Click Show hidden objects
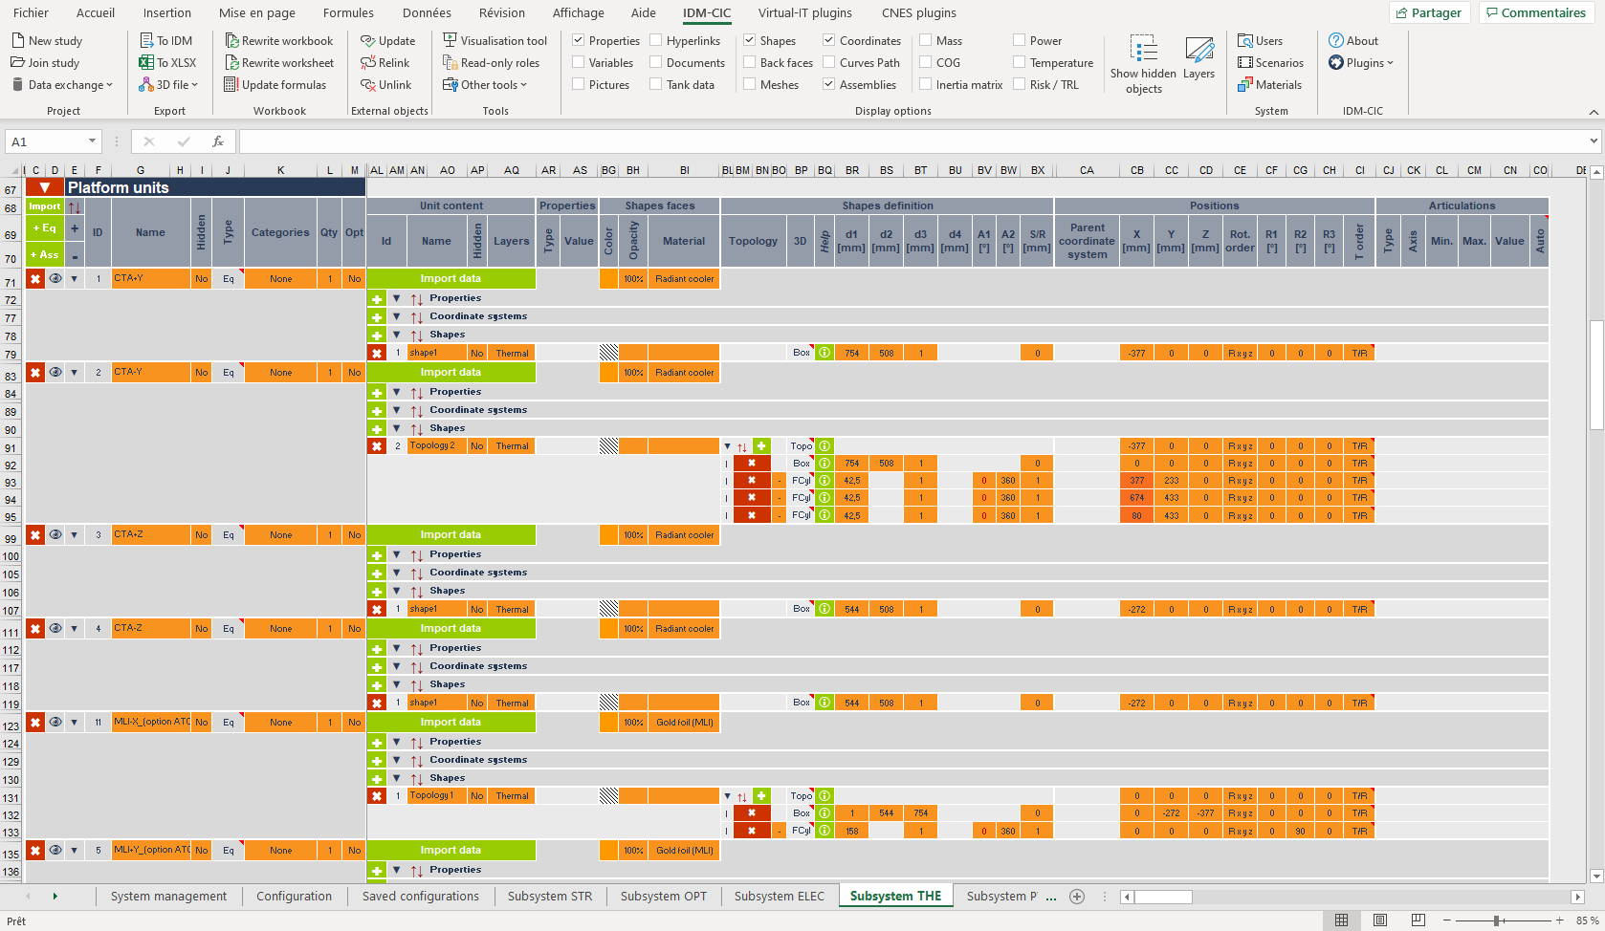This screenshot has width=1605, height=931. (1143, 64)
